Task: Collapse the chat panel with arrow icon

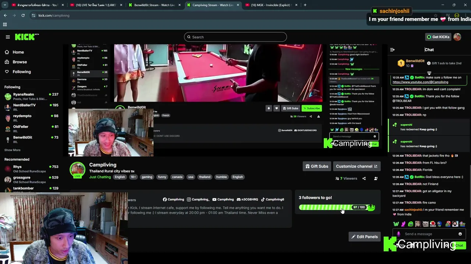Action: pyautogui.click(x=392, y=50)
